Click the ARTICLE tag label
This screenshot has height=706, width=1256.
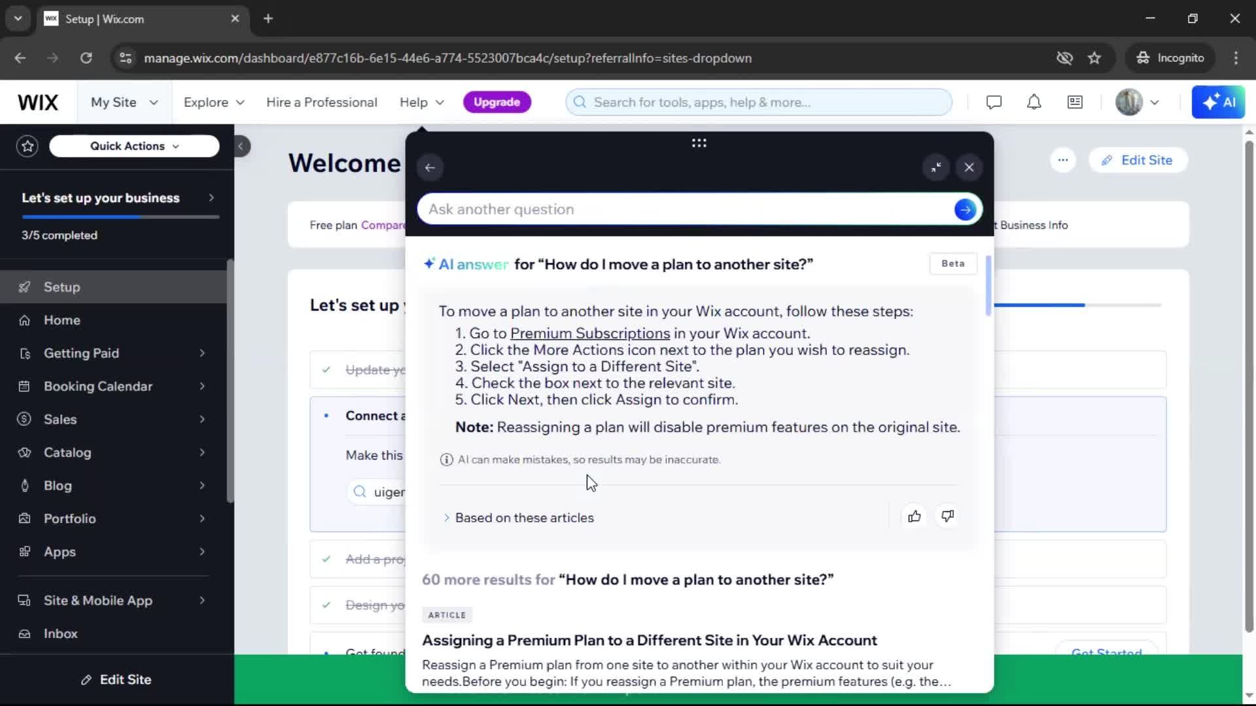click(447, 615)
